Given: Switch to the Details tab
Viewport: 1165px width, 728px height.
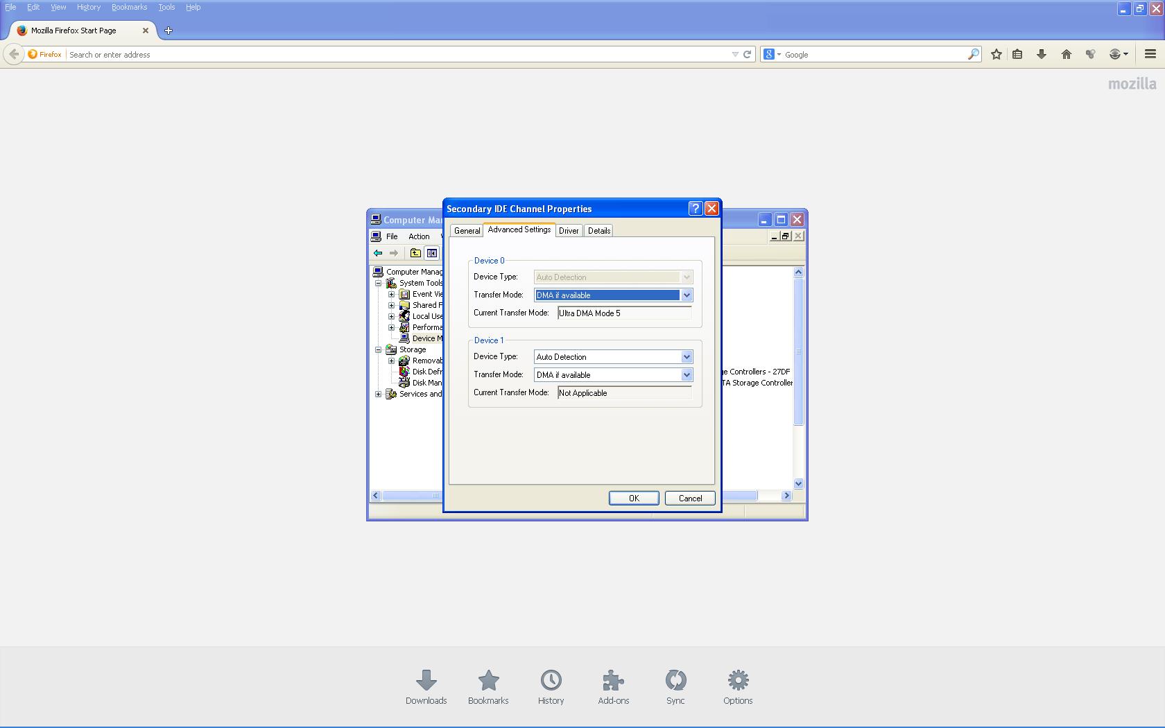Looking at the screenshot, I should coord(599,231).
